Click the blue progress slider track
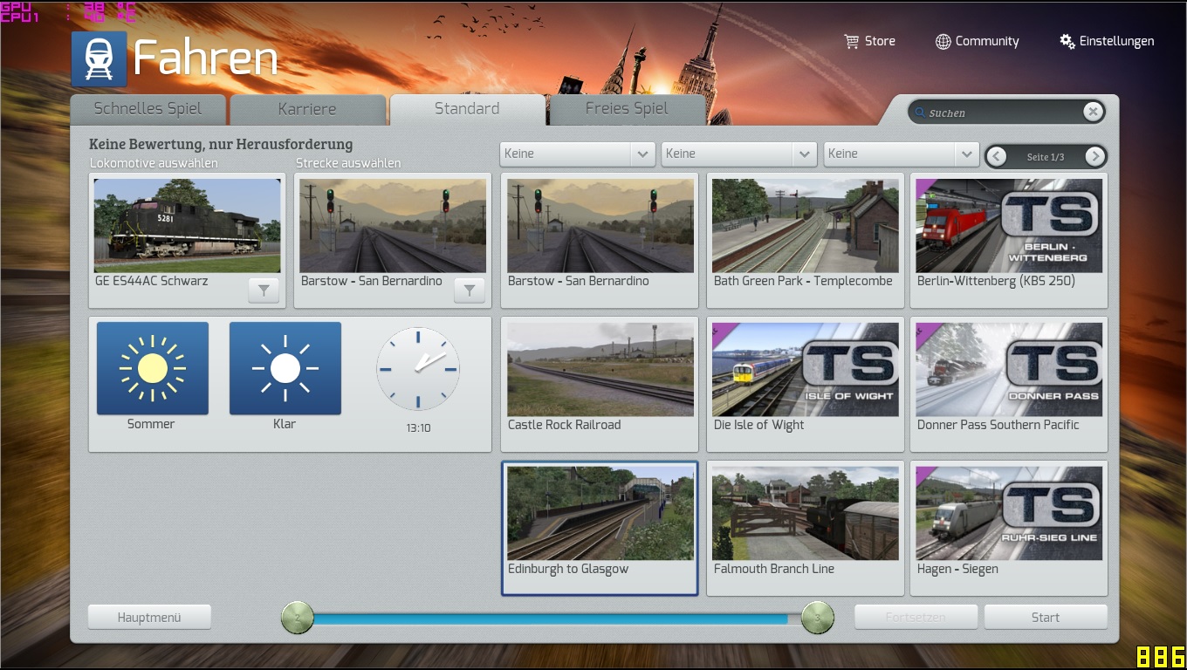This screenshot has height=670, width=1187. click(558, 619)
